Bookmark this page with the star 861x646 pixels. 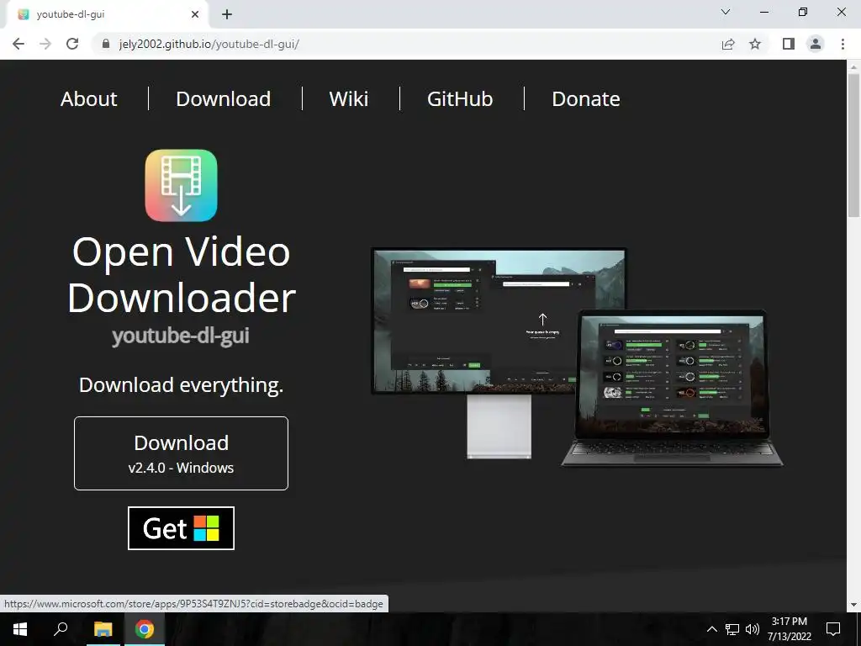[x=756, y=44]
